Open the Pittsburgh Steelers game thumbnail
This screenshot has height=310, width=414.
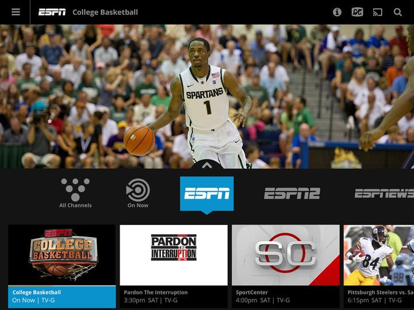coord(379,255)
